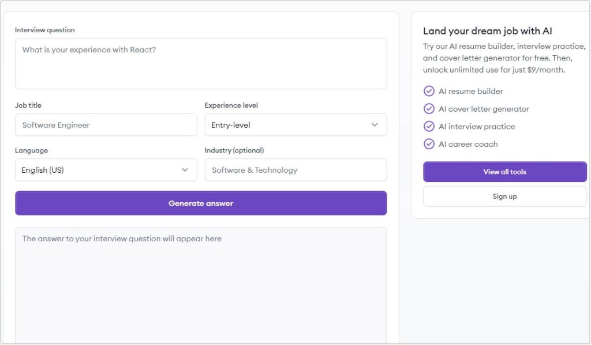Click the AI interview practice text

477,126
